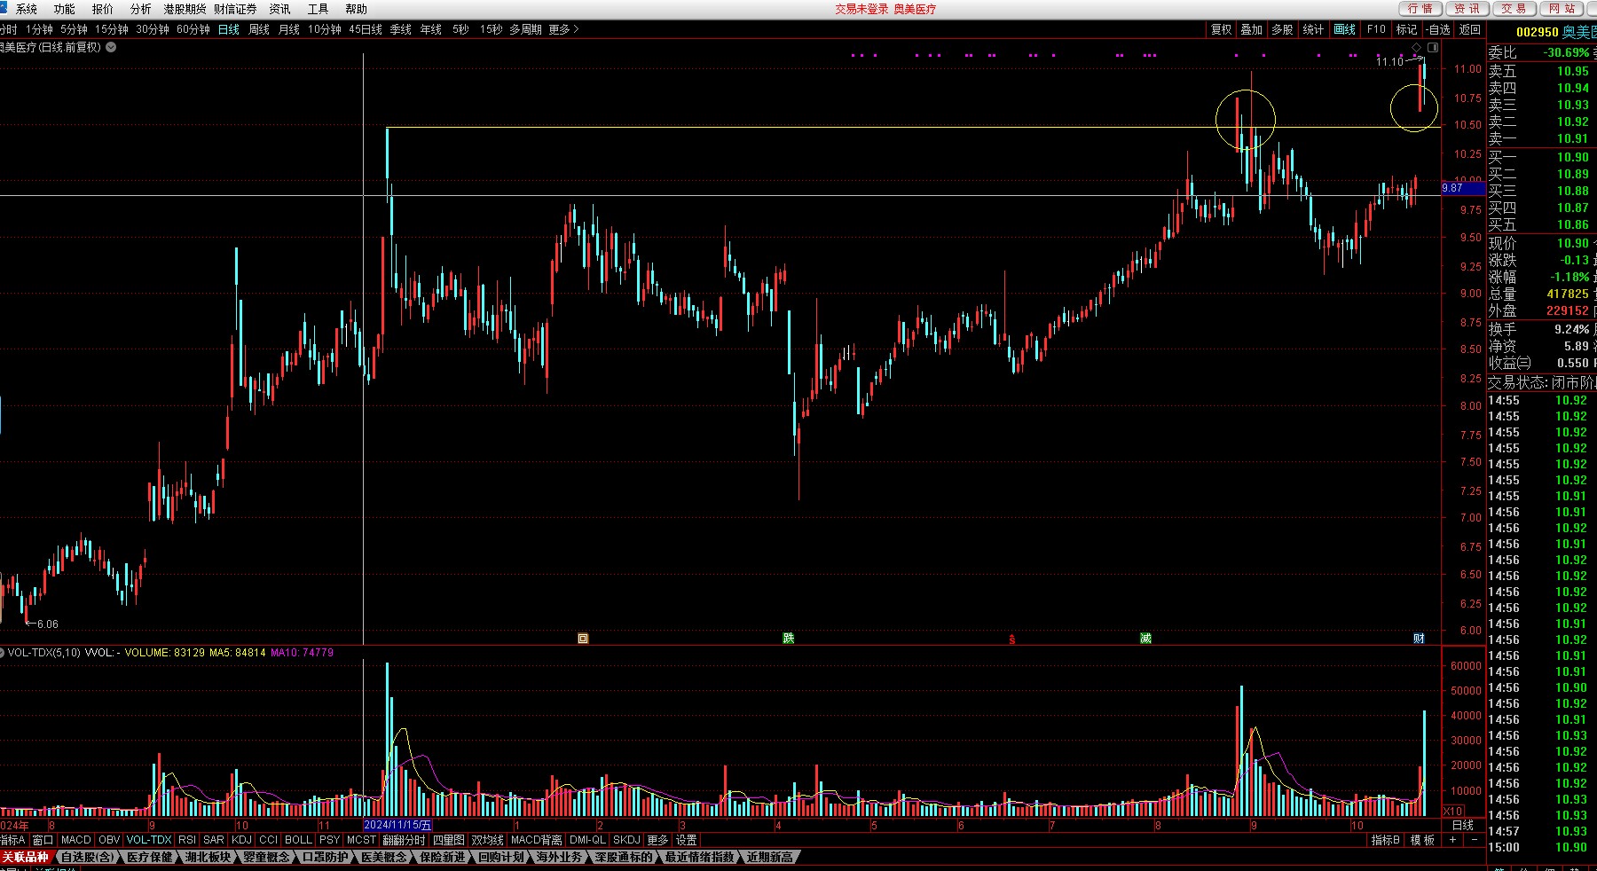This screenshot has width=1597, height=871.
Task: Click the 统计 statistics button
Action: click(1313, 29)
